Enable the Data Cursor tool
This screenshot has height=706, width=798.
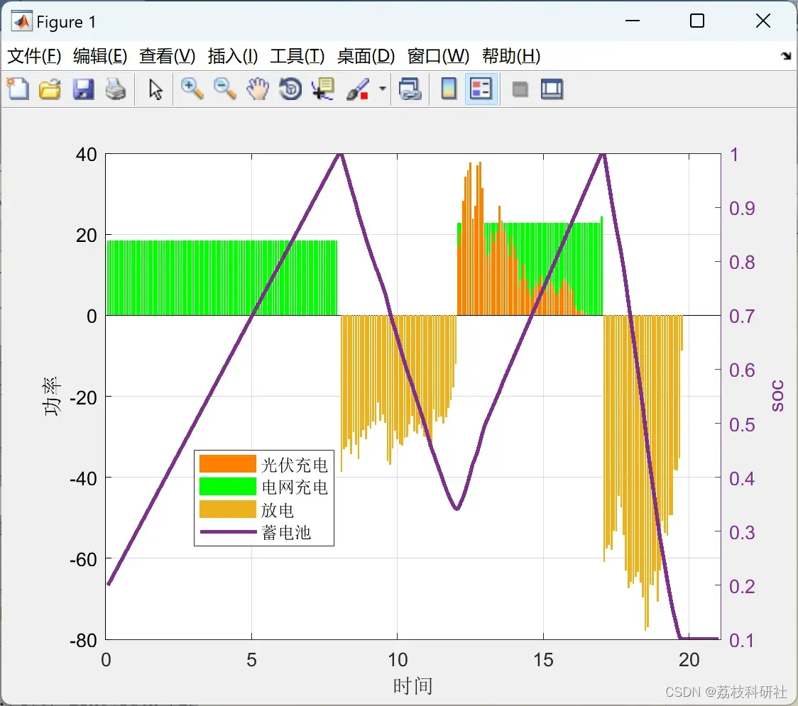point(322,89)
